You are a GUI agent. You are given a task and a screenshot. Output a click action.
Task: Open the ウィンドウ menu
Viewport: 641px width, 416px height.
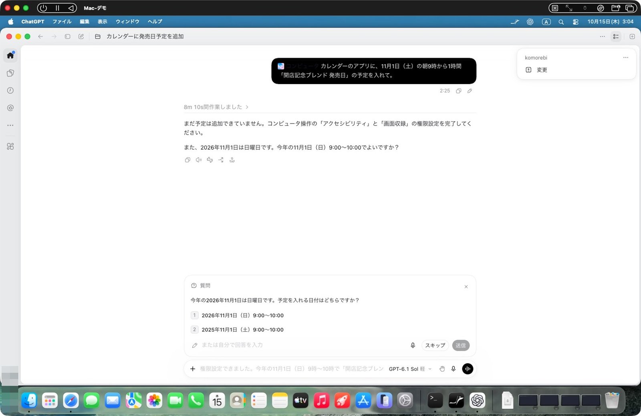tap(127, 22)
